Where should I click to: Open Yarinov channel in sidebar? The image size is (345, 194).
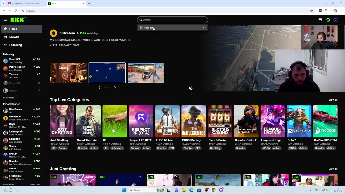(21, 76)
